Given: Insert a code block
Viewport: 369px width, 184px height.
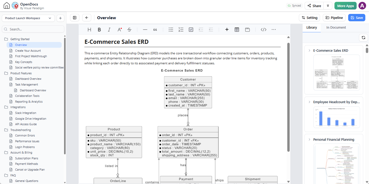Looking at the screenshot, I should (x=263, y=30).
